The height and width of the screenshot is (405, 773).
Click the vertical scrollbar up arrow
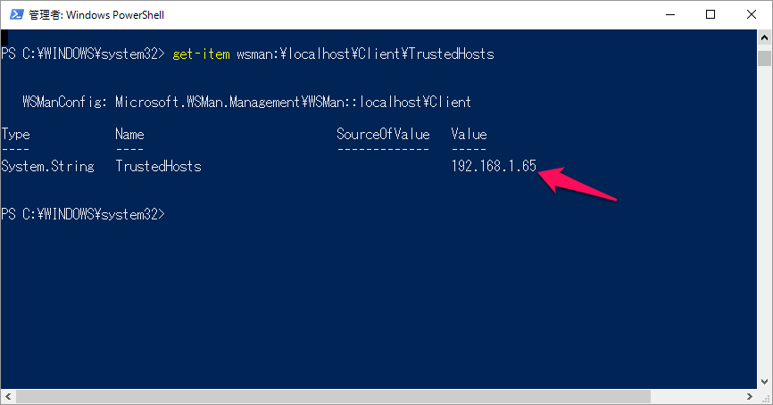tap(764, 37)
